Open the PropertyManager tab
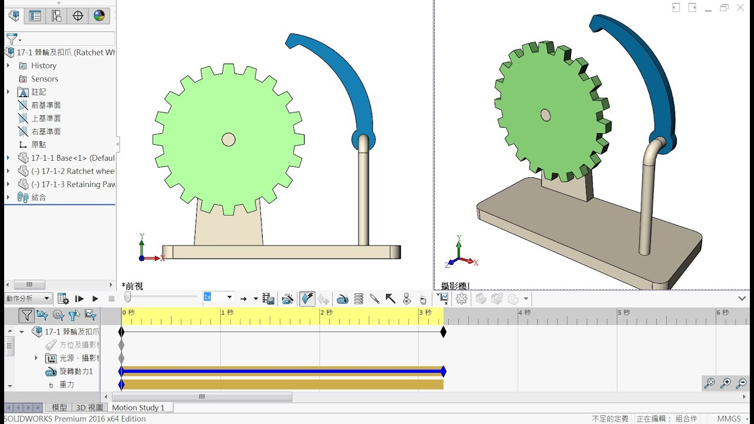The image size is (754, 424). [35, 16]
